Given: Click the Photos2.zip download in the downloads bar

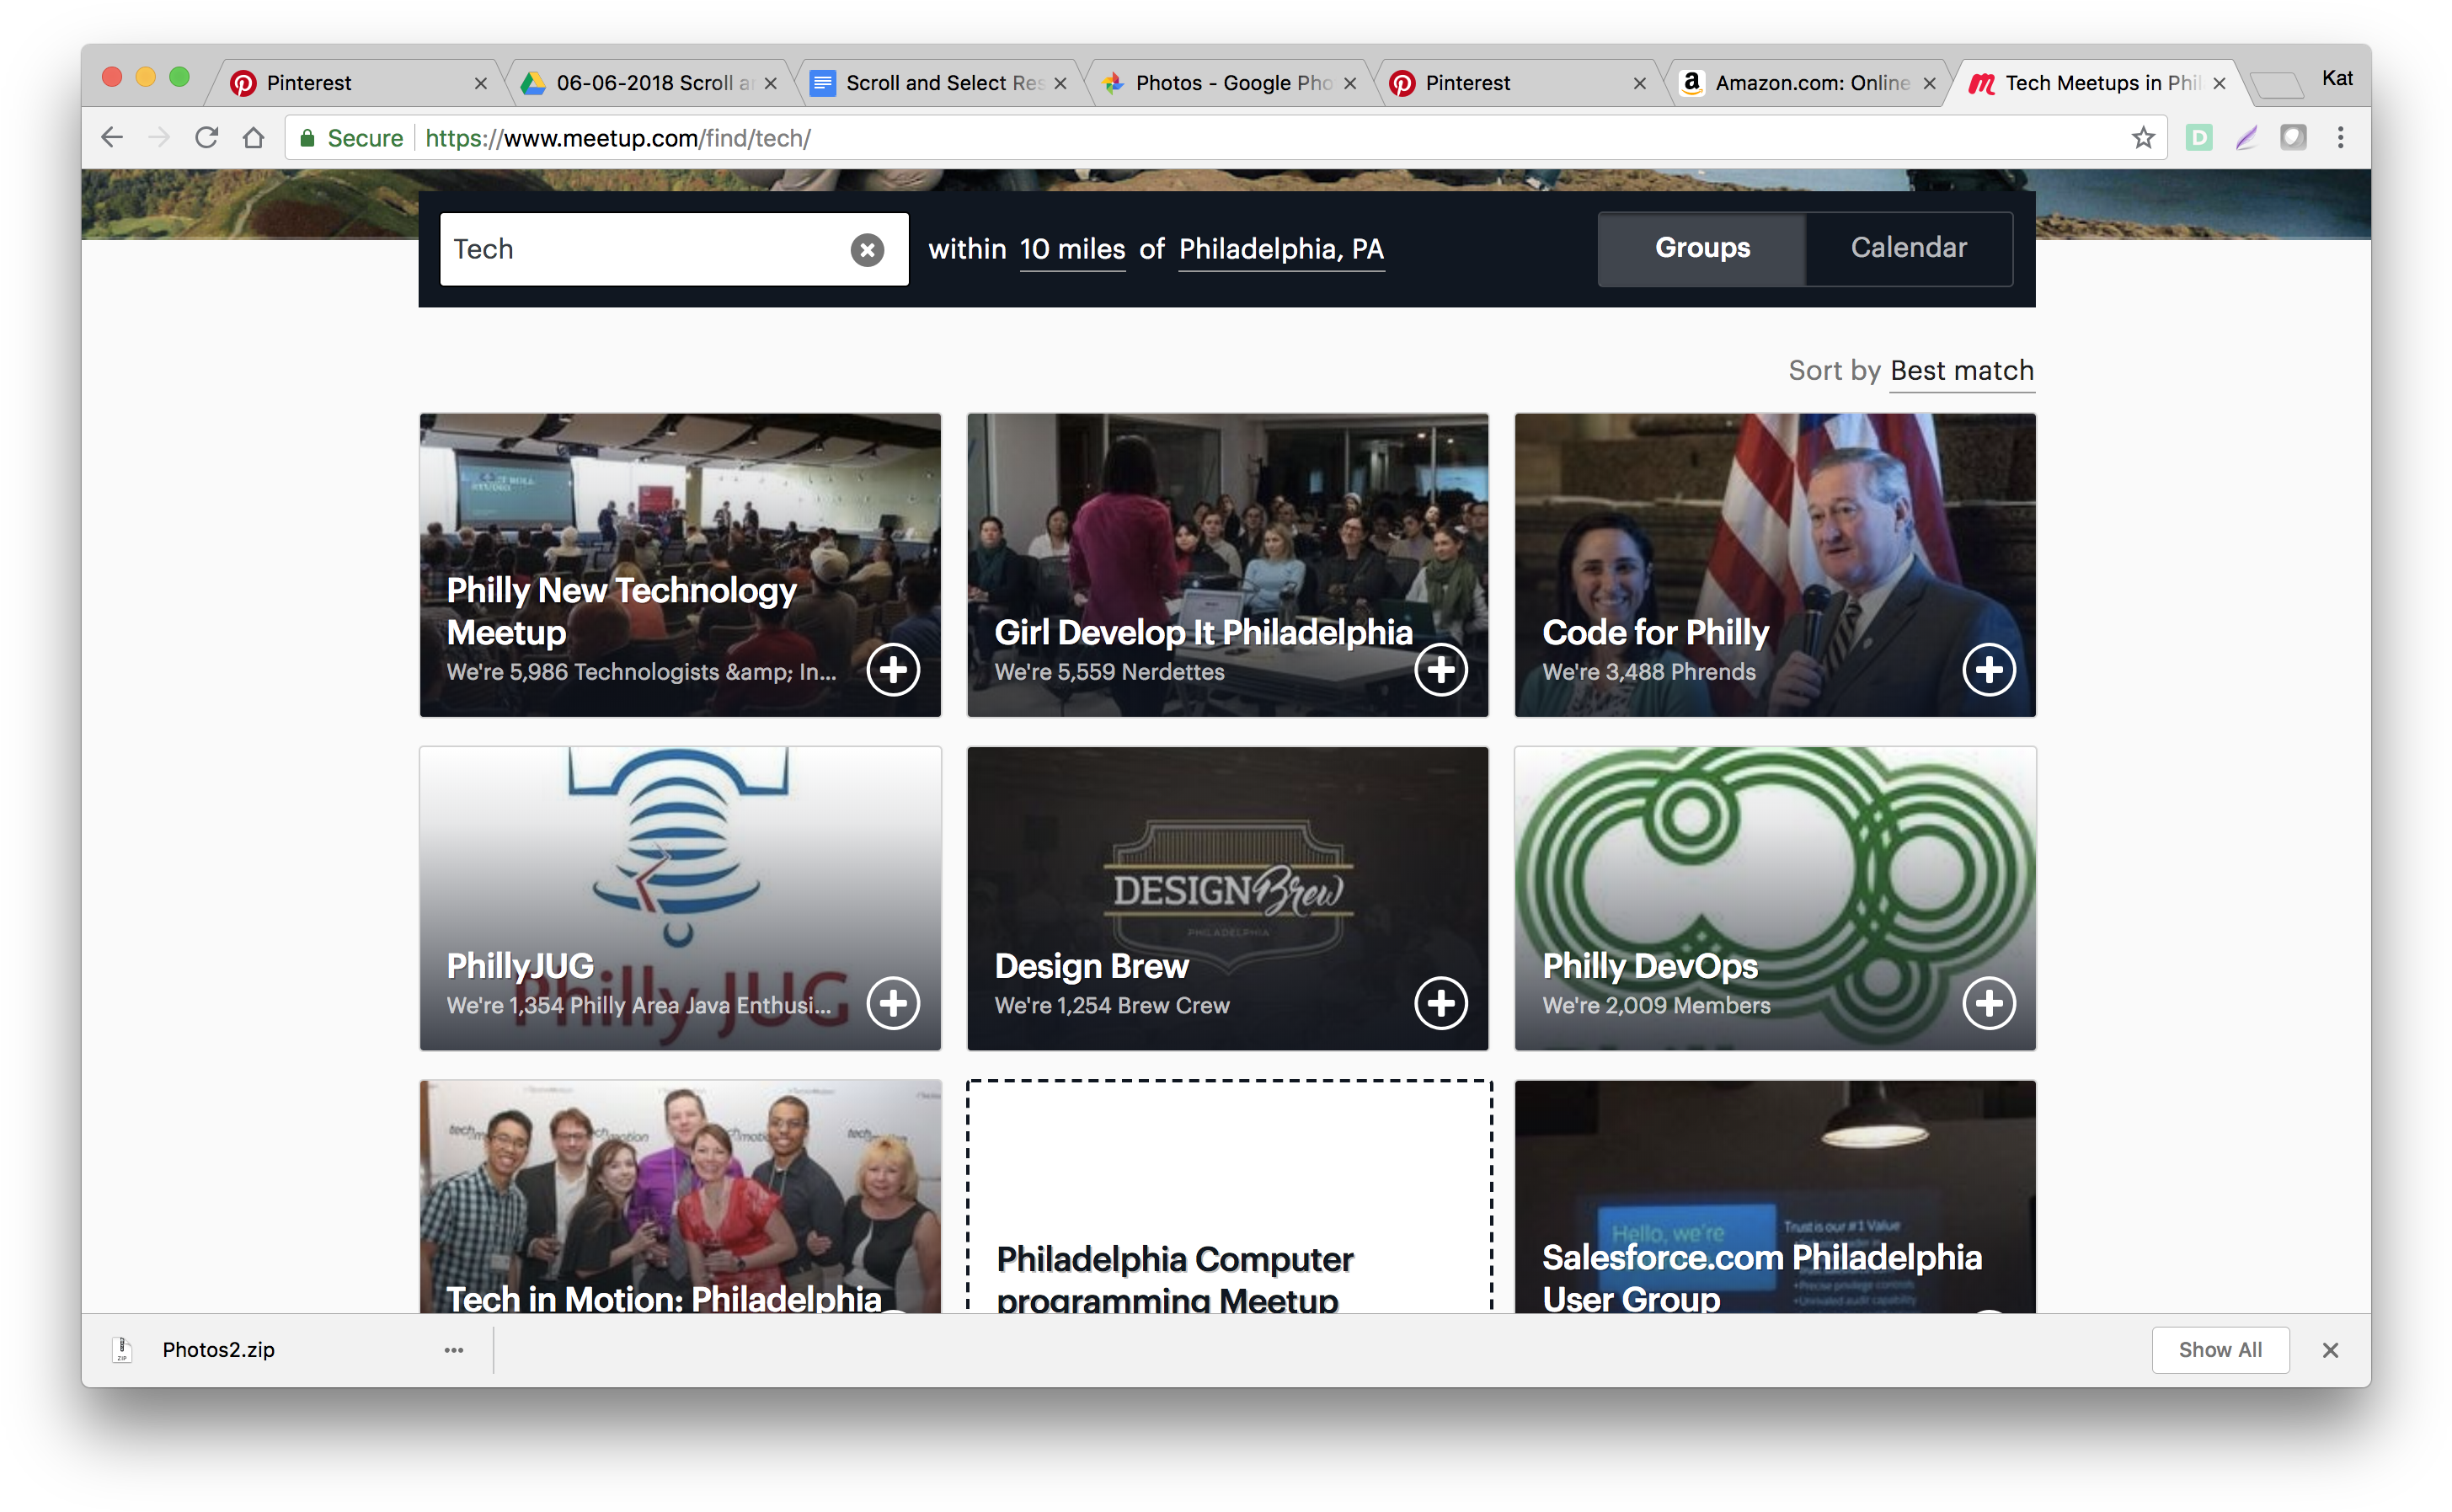Looking at the screenshot, I should (218, 1349).
